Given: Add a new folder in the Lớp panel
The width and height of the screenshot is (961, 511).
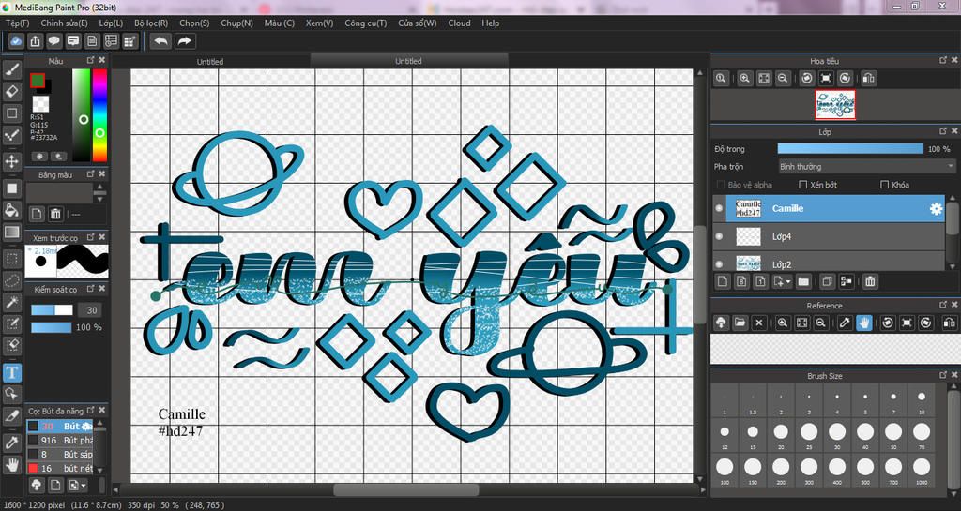Looking at the screenshot, I should [803, 281].
